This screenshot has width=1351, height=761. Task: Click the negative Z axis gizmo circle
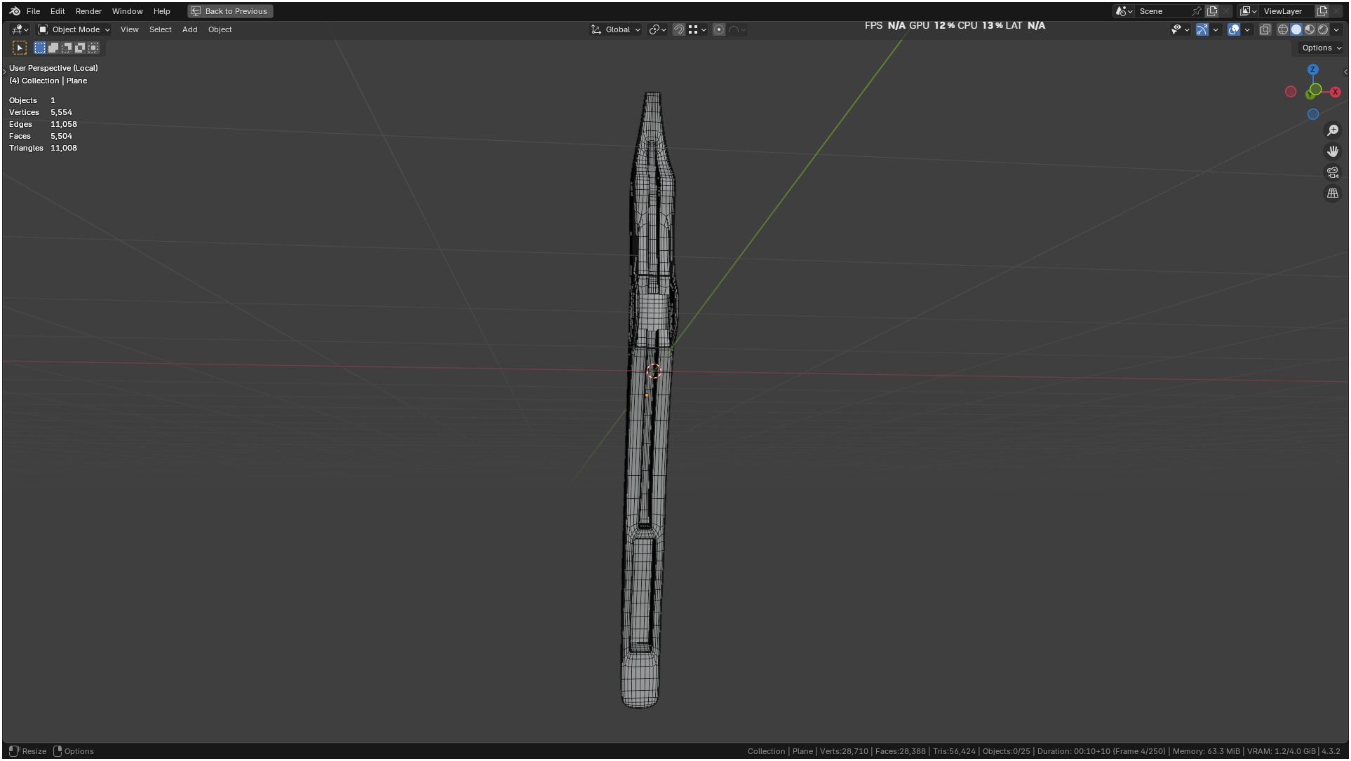click(x=1313, y=114)
